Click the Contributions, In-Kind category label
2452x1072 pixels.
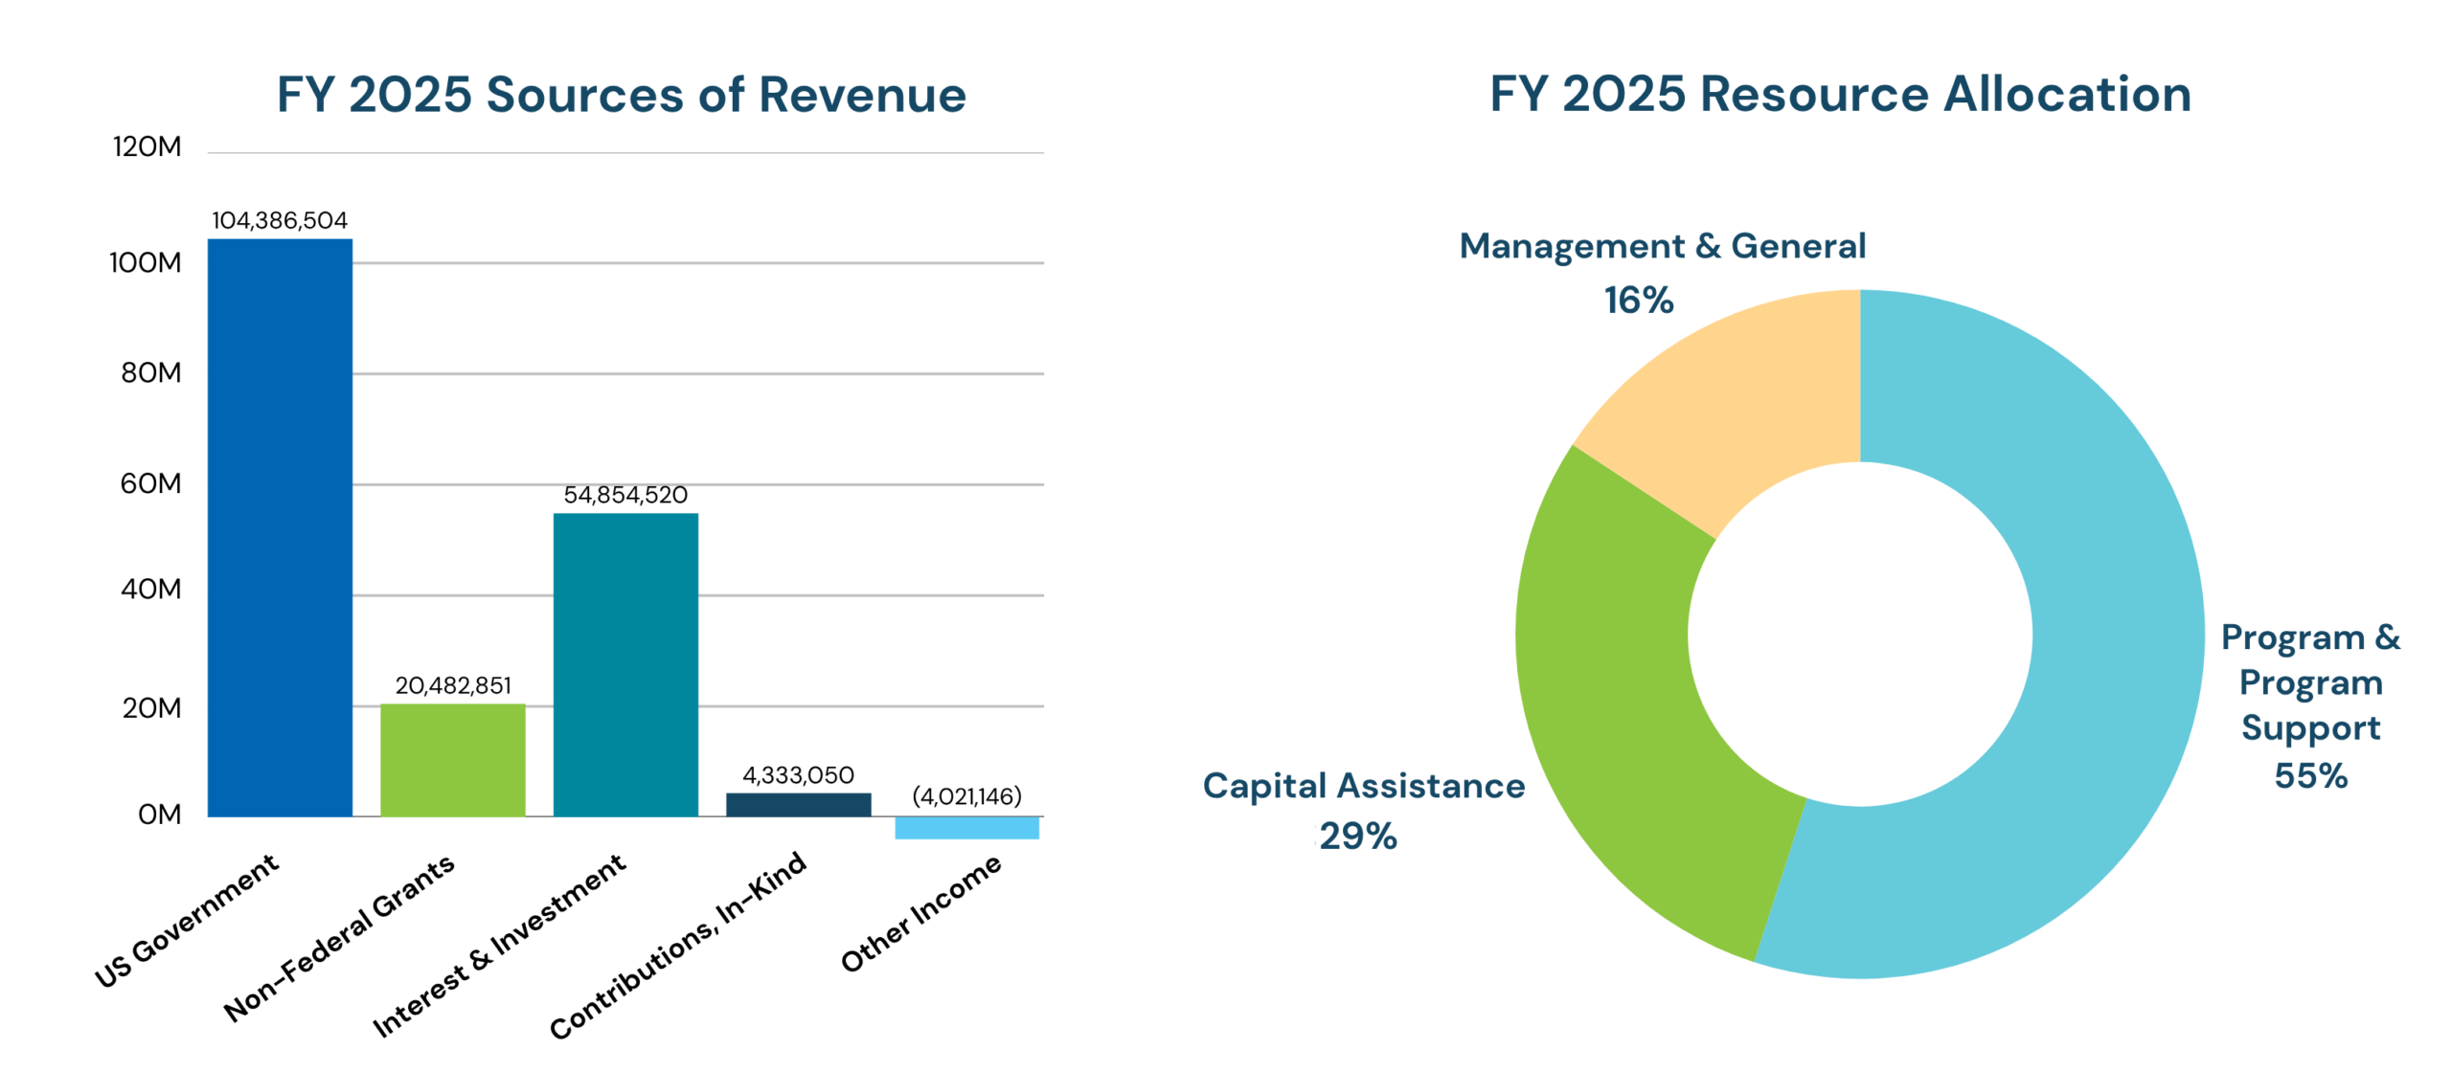tap(678, 946)
